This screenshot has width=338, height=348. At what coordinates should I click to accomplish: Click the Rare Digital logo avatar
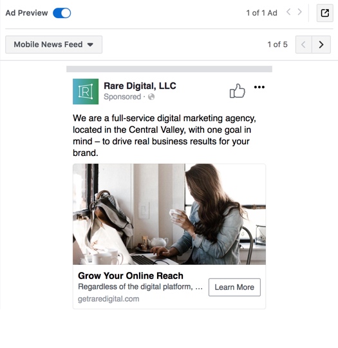[86, 92]
